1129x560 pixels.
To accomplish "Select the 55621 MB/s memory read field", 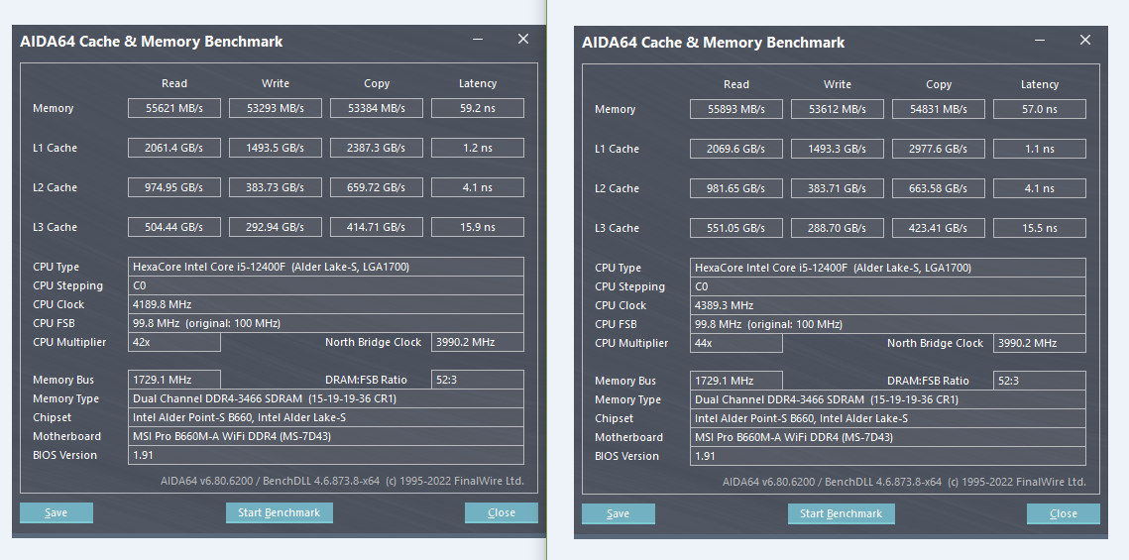I will 173,108.
